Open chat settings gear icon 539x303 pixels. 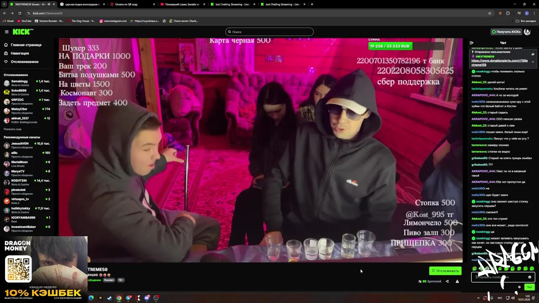519,287
